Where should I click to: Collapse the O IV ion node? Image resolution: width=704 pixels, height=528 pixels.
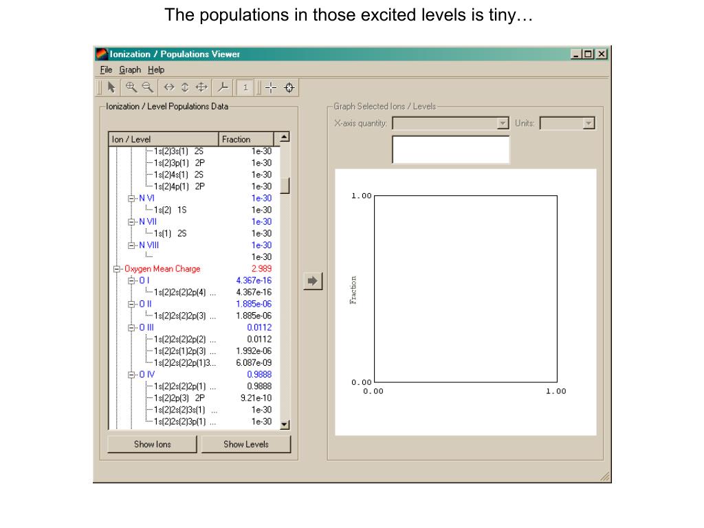click(131, 375)
